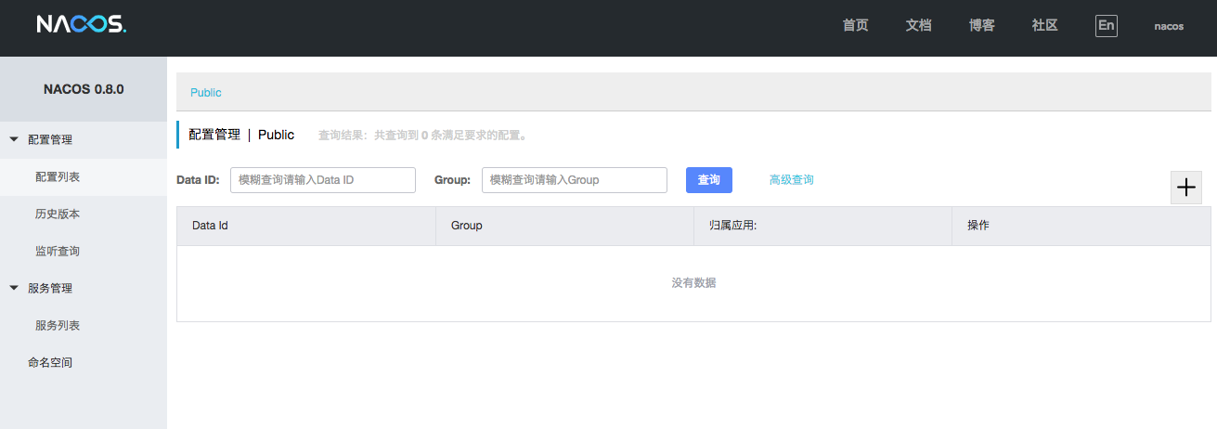Click the 归属应用 column header
The image size is (1217, 429).
[x=823, y=226]
